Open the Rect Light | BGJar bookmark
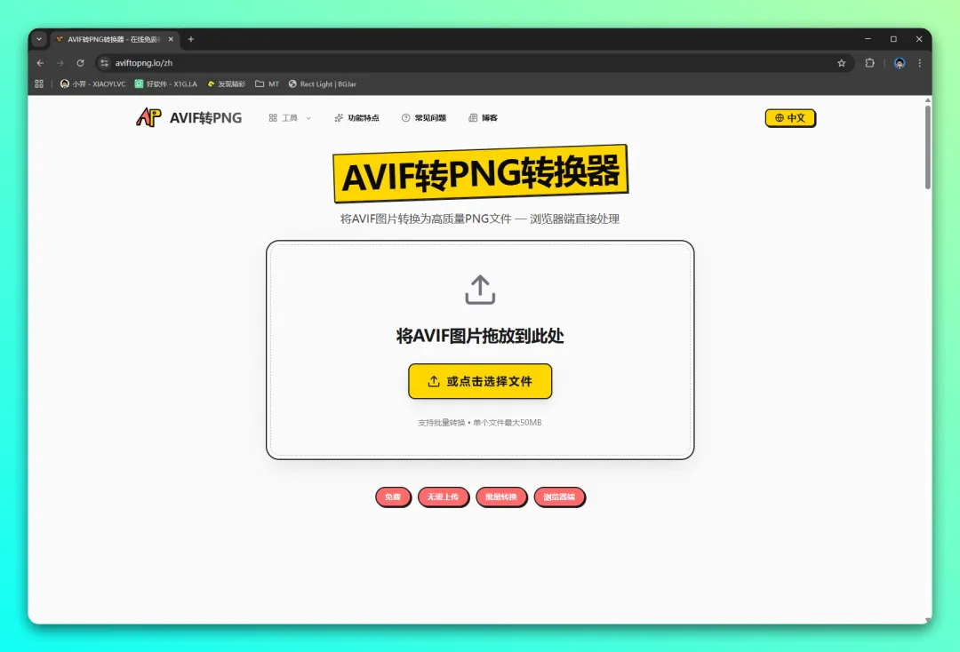 pos(322,83)
